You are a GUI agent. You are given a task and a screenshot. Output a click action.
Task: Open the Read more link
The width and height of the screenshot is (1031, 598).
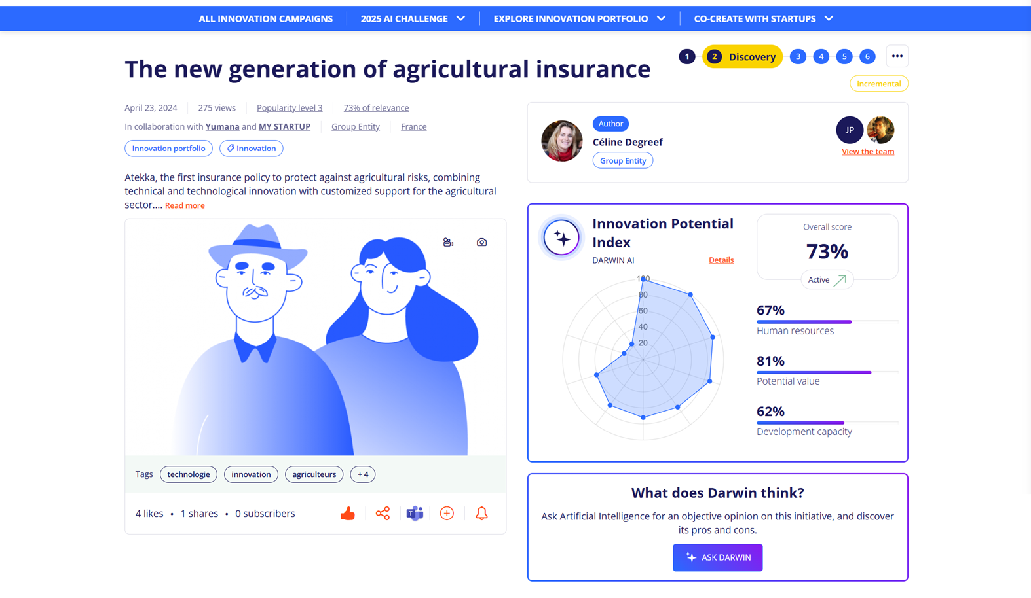pyautogui.click(x=184, y=205)
